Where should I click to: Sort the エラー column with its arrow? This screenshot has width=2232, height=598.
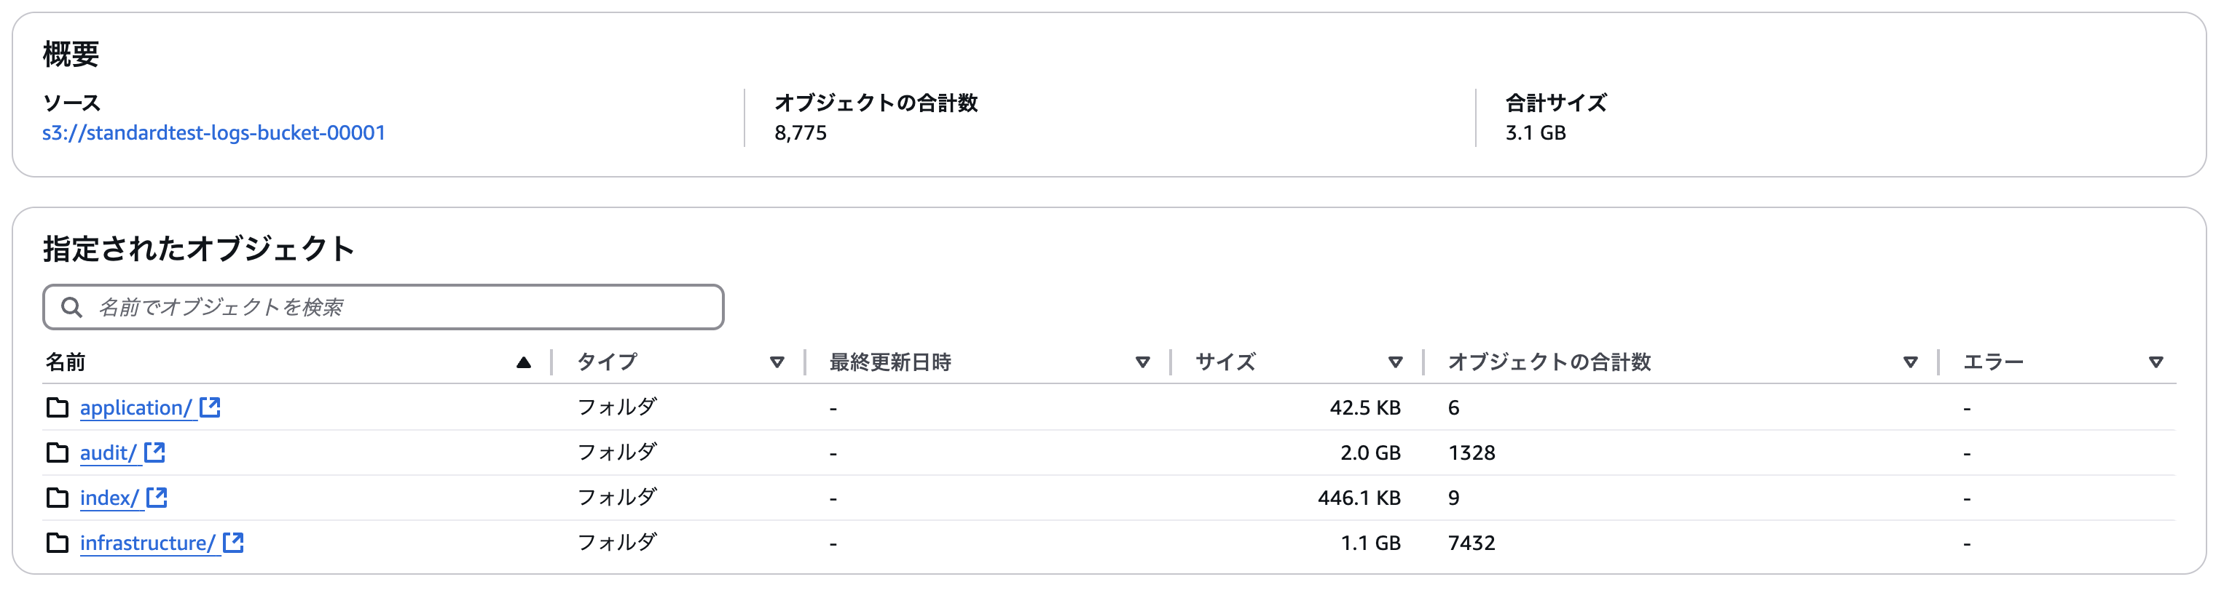point(2157,362)
